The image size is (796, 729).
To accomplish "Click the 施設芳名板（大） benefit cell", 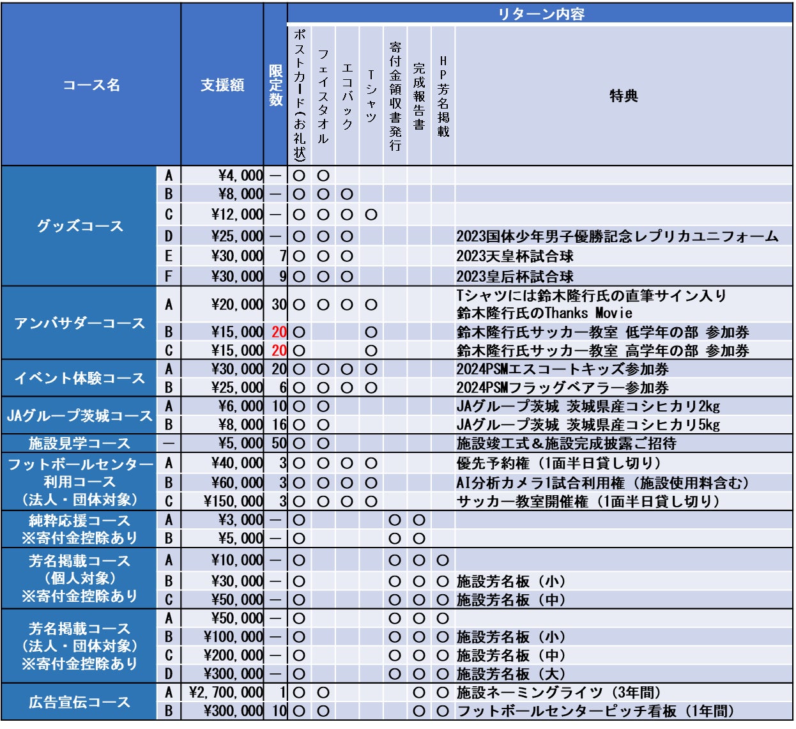I will [x=511, y=674].
